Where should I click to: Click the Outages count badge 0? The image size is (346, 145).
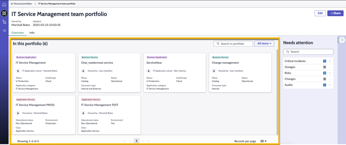tap(325, 67)
